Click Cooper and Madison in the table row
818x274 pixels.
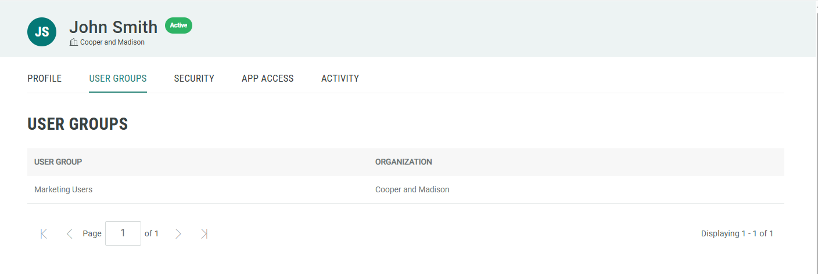412,189
